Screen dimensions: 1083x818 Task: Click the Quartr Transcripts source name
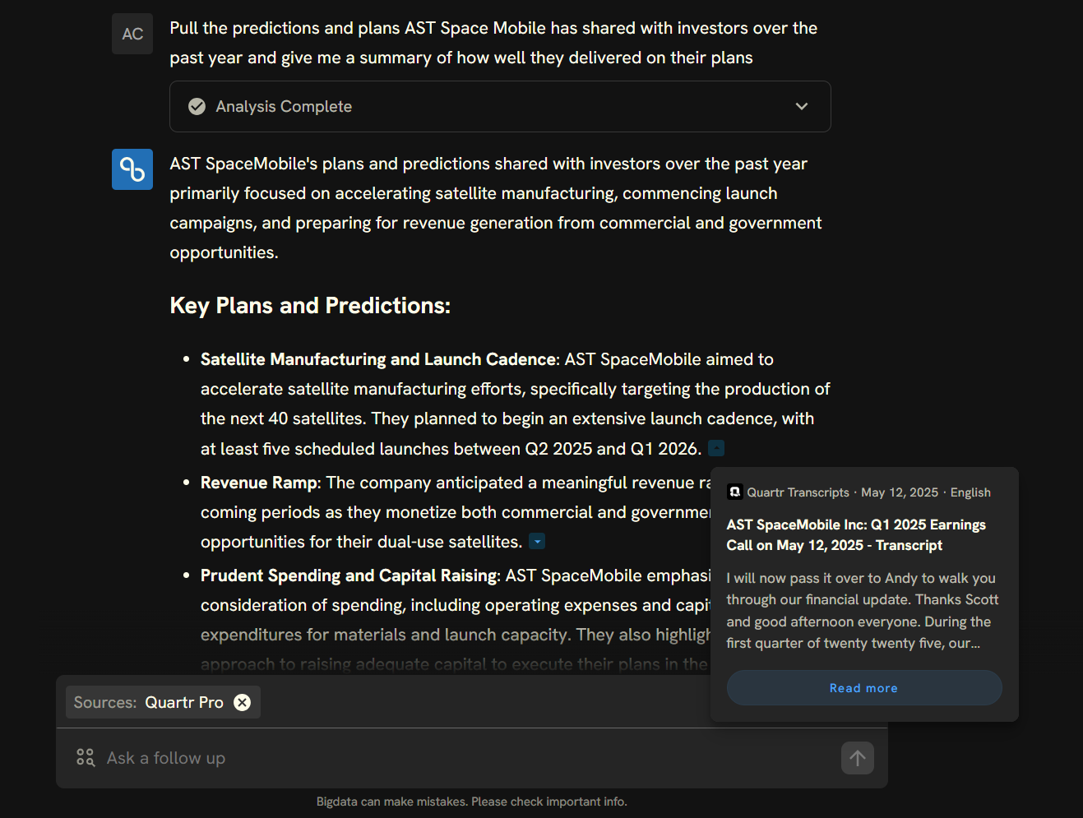tap(798, 492)
